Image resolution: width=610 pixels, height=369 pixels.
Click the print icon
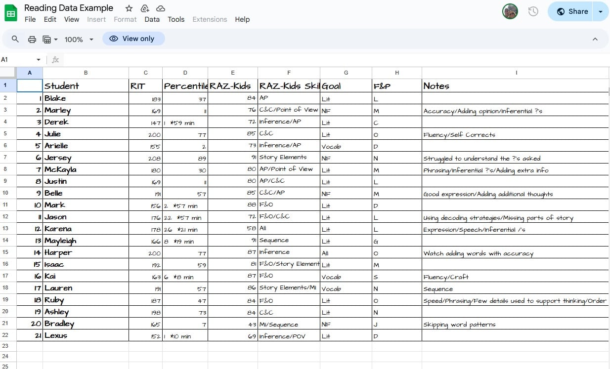pyautogui.click(x=32, y=39)
